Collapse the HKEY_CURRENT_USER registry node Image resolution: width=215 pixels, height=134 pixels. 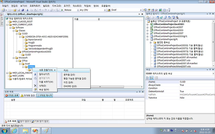pos(7,25)
